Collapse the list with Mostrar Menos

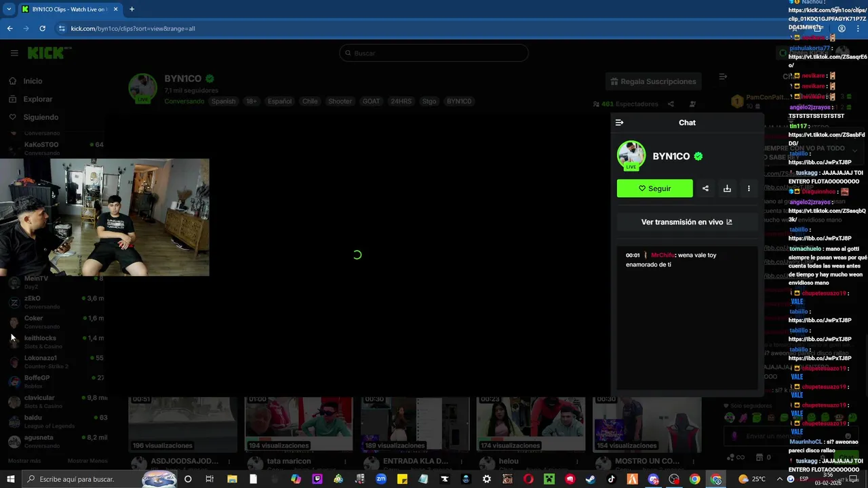coord(87,461)
